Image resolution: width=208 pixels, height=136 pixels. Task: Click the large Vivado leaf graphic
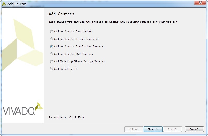[x=22, y=45]
